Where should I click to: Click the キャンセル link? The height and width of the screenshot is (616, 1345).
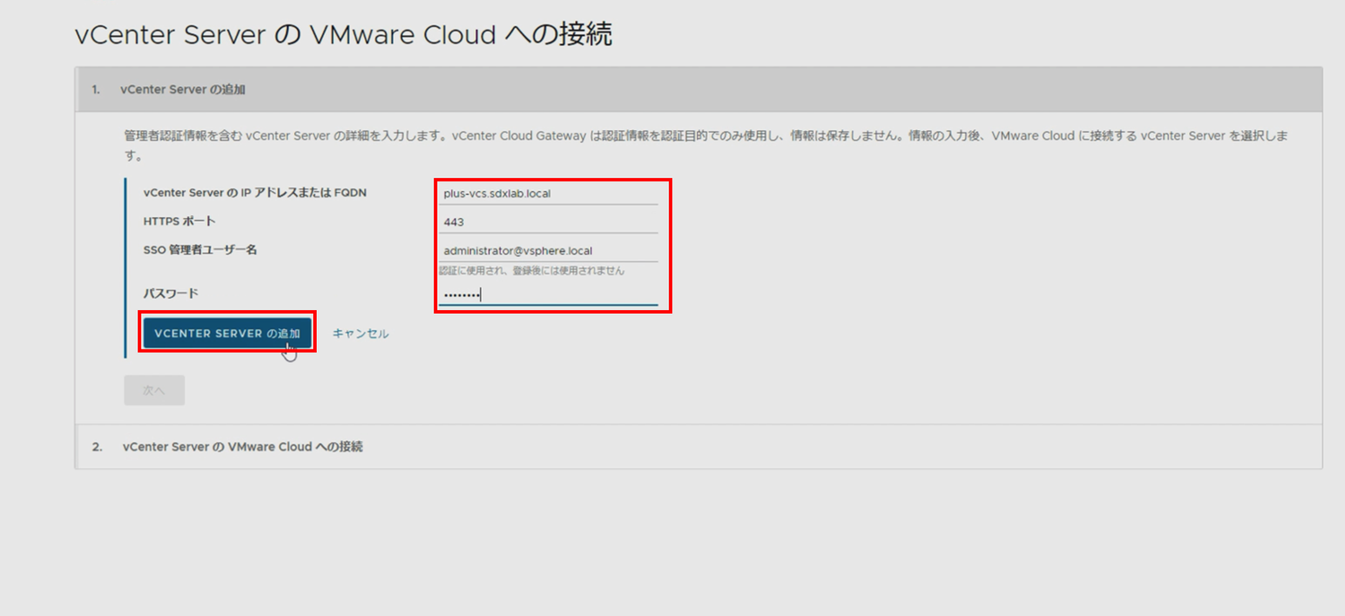(360, 333)
